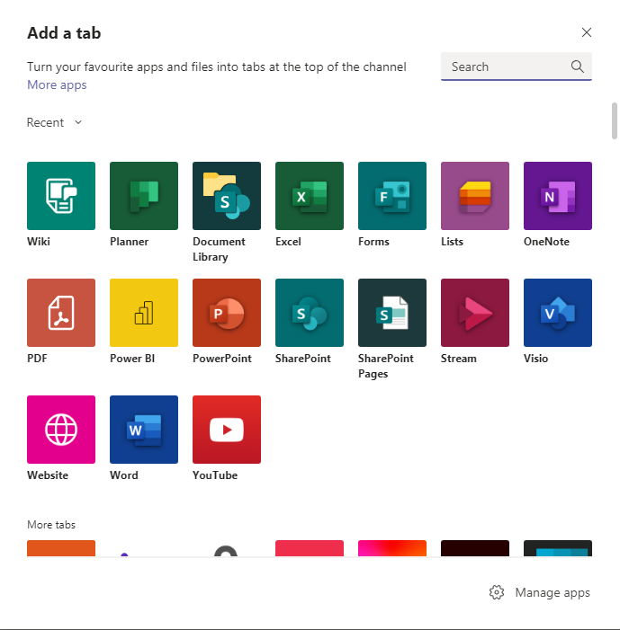Add the Visio tab

click(x=558, y=313)
